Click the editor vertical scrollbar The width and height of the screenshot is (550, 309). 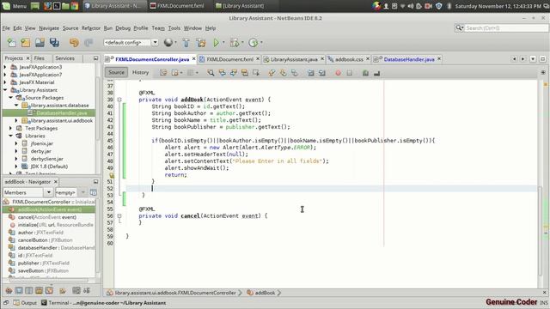[x=541, y=231]
